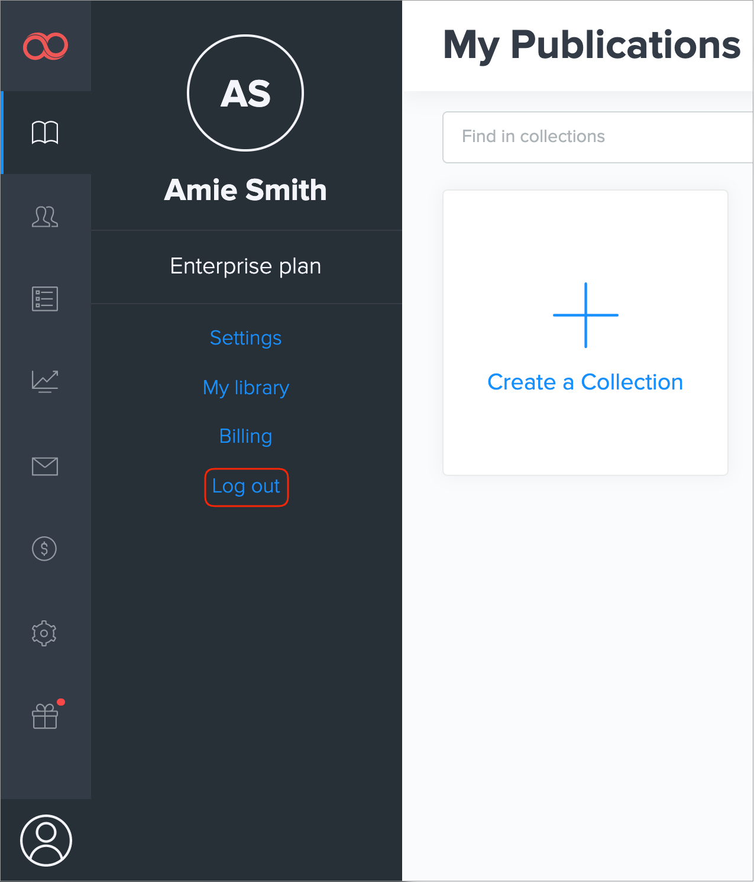Open the people icon in sidebar

(45, 217)
